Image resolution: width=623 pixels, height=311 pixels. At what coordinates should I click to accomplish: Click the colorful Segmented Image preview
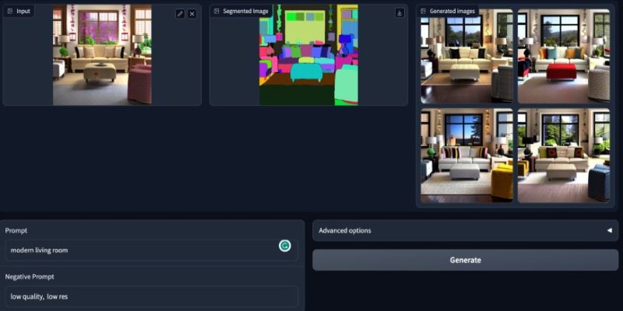point(308,54)
